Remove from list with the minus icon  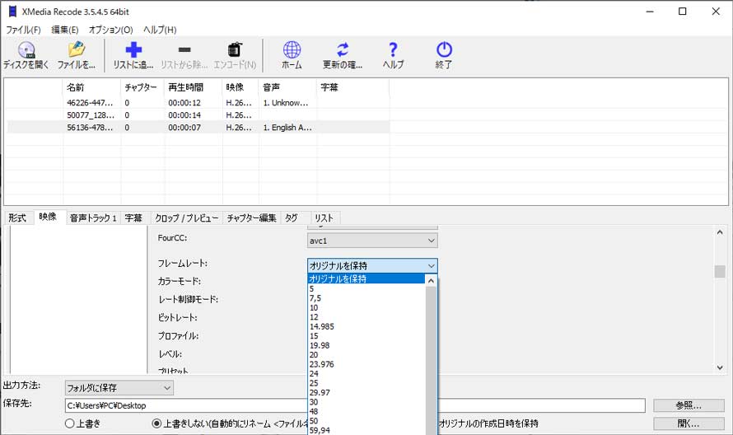pos(184,55)
